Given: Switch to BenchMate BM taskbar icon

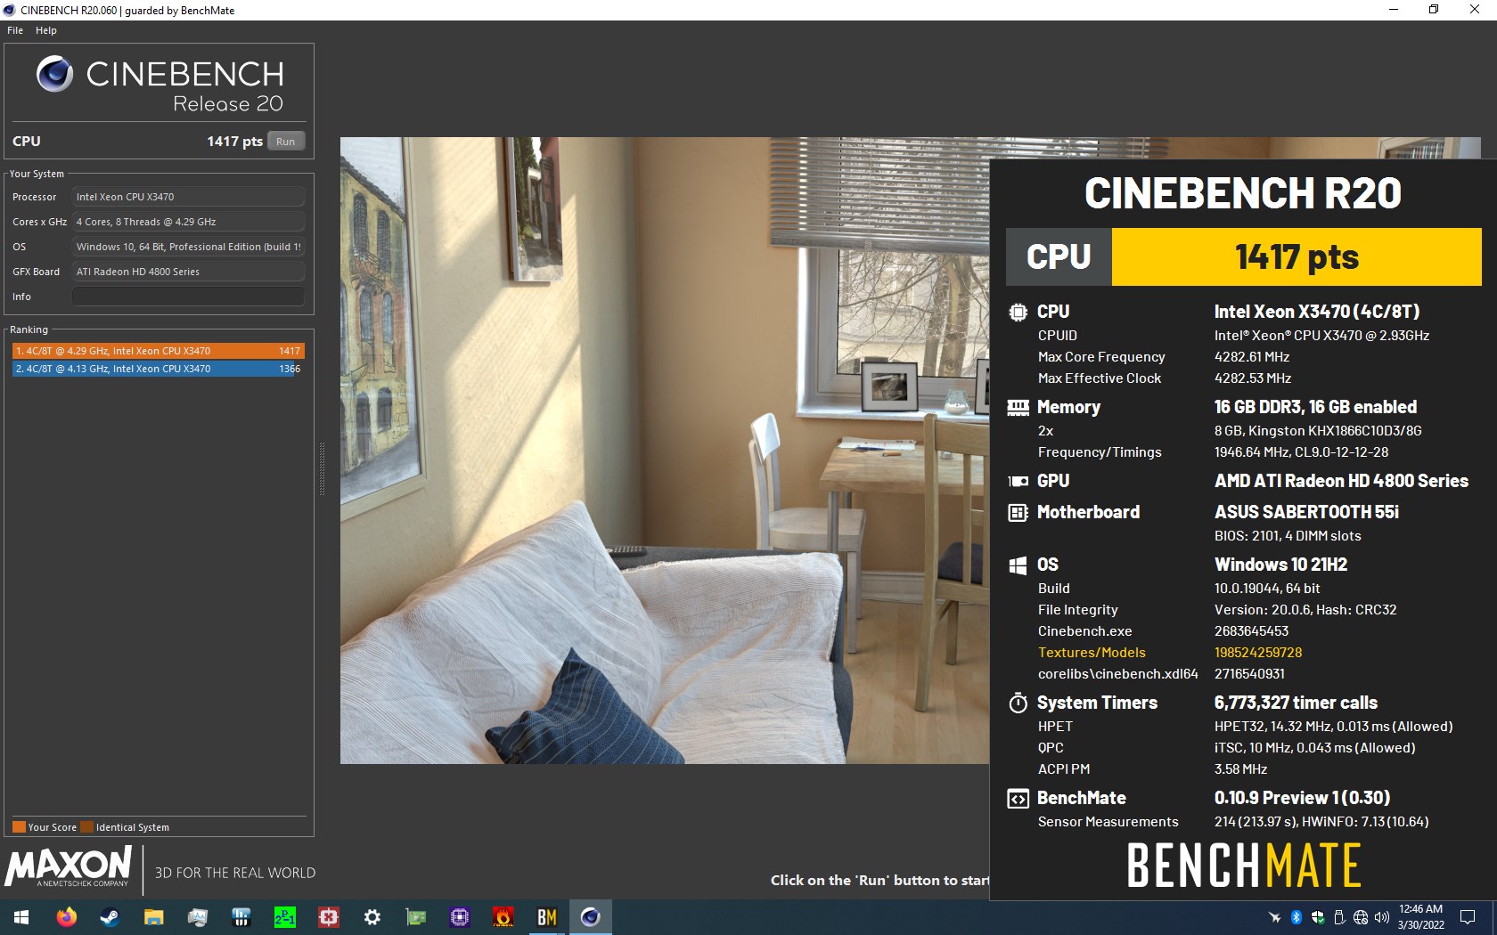Looking at the screenshot, I should pyautogui.click(x=547, y=917).
